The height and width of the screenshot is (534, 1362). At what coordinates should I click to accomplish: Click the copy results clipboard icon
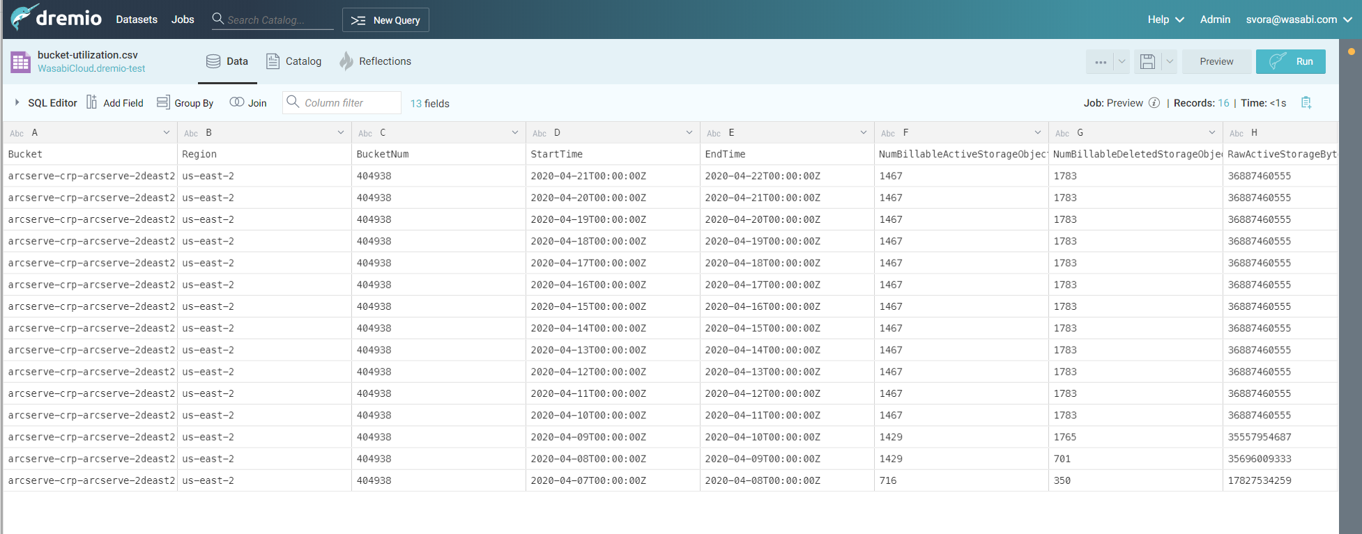coord(1306,103)
